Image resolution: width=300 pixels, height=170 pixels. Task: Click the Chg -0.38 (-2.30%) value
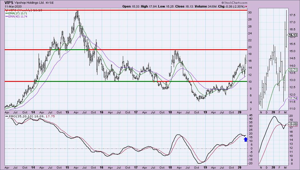(x=231, y=6)
